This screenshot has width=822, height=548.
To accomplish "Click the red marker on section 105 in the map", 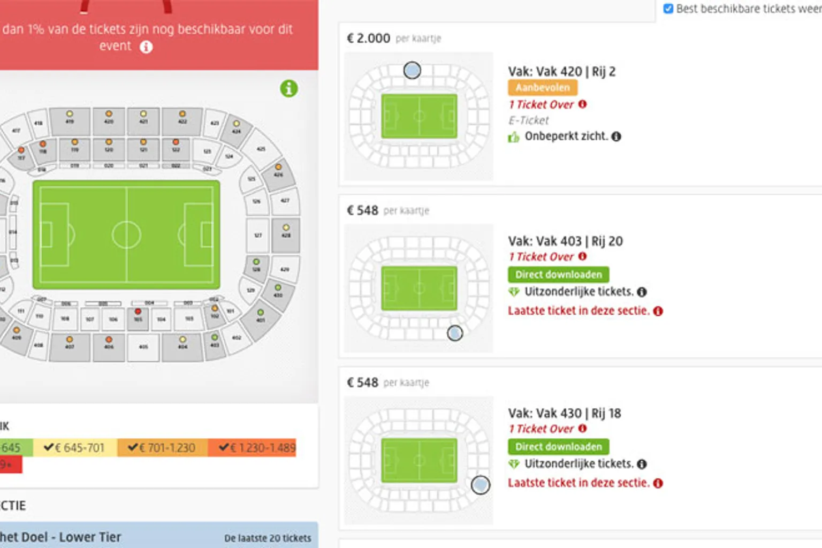I will pos(138,311).
